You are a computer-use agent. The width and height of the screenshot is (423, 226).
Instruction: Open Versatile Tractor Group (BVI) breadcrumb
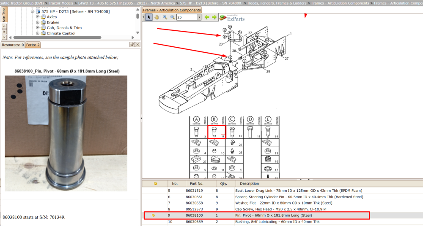pos(22,3)
